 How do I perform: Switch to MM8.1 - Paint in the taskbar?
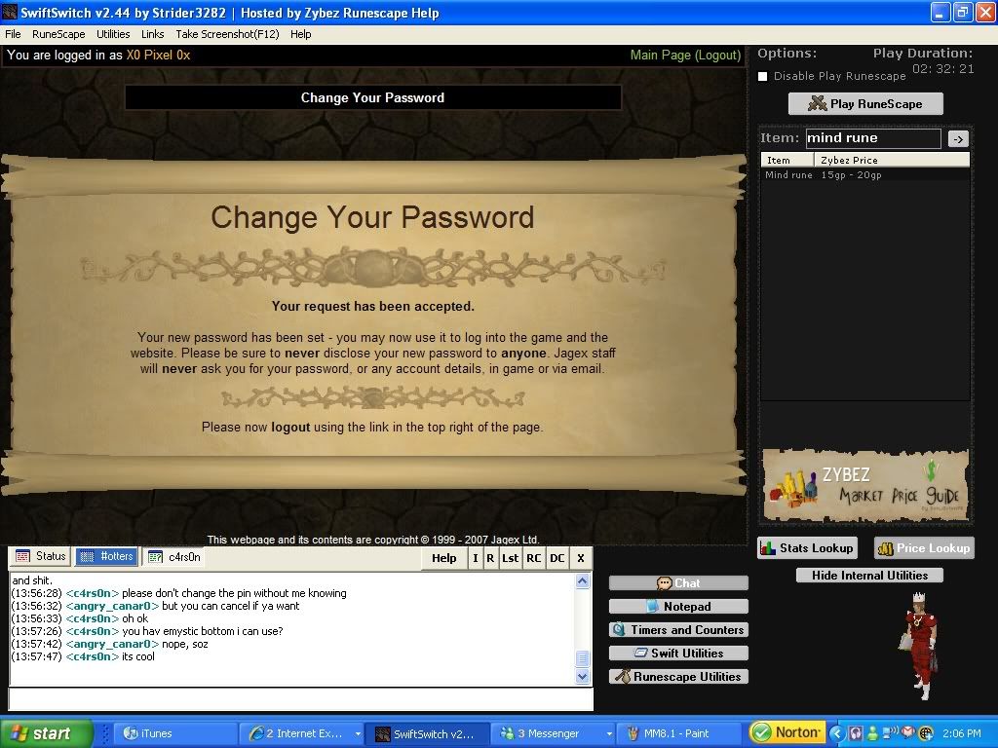[x=678, y=734]
